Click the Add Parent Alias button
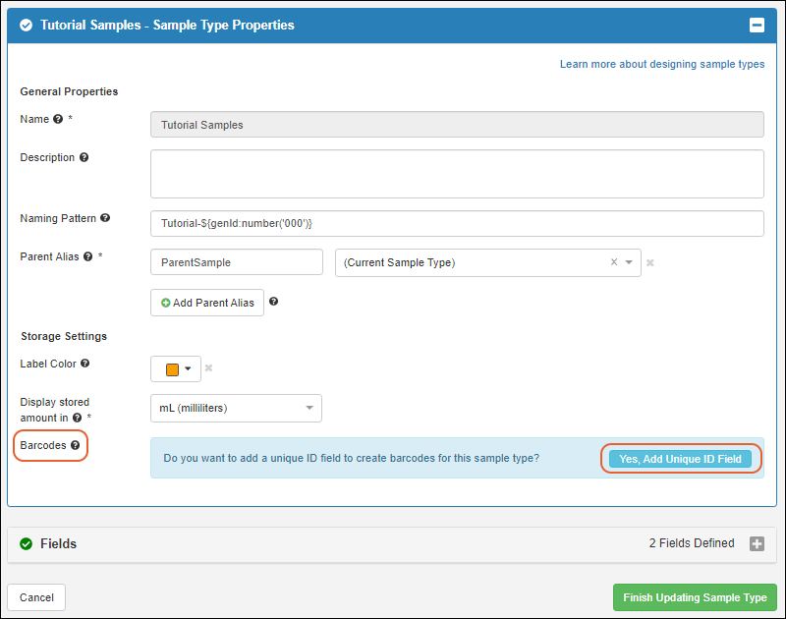 207,303
